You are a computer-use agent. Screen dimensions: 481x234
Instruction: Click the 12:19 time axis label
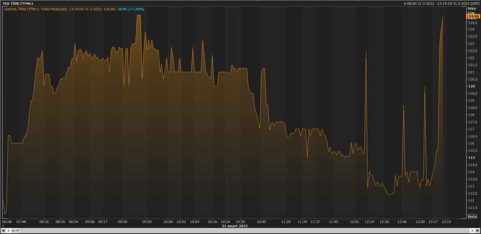(x=369, y=222)
